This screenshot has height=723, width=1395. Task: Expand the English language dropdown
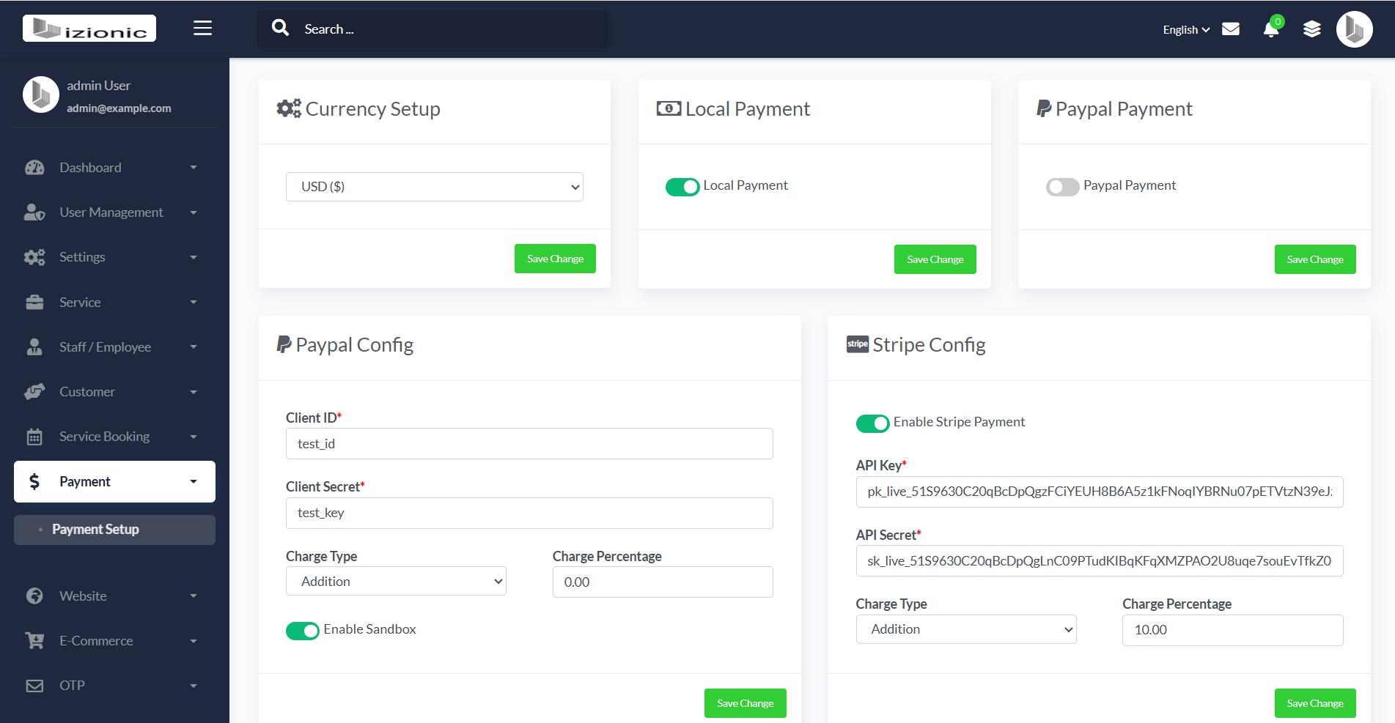click(x=1185, y=29)
